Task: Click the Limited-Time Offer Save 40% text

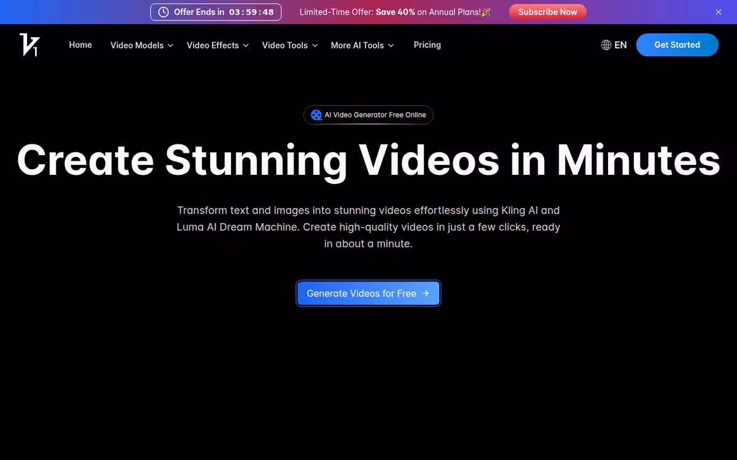Action: click(x=395, y=12)
